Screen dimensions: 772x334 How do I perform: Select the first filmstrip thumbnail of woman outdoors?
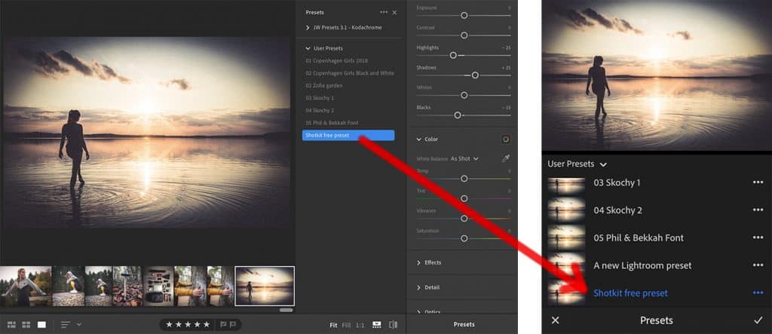25,287
